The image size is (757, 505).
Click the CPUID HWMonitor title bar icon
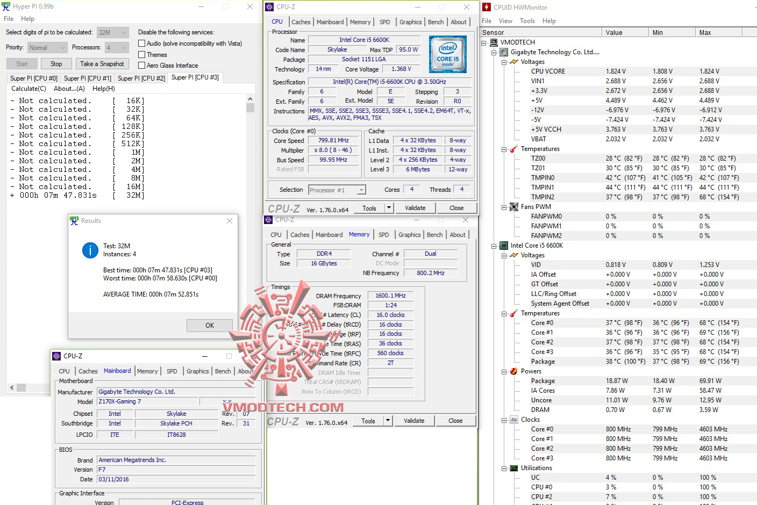[x=487, y=7]
